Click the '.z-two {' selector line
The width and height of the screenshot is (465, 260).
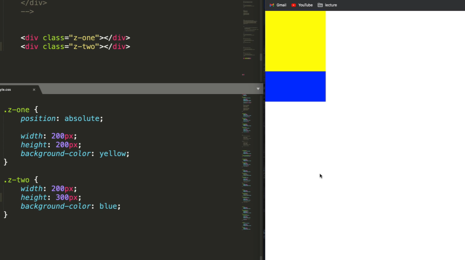[x=21, y=180]
